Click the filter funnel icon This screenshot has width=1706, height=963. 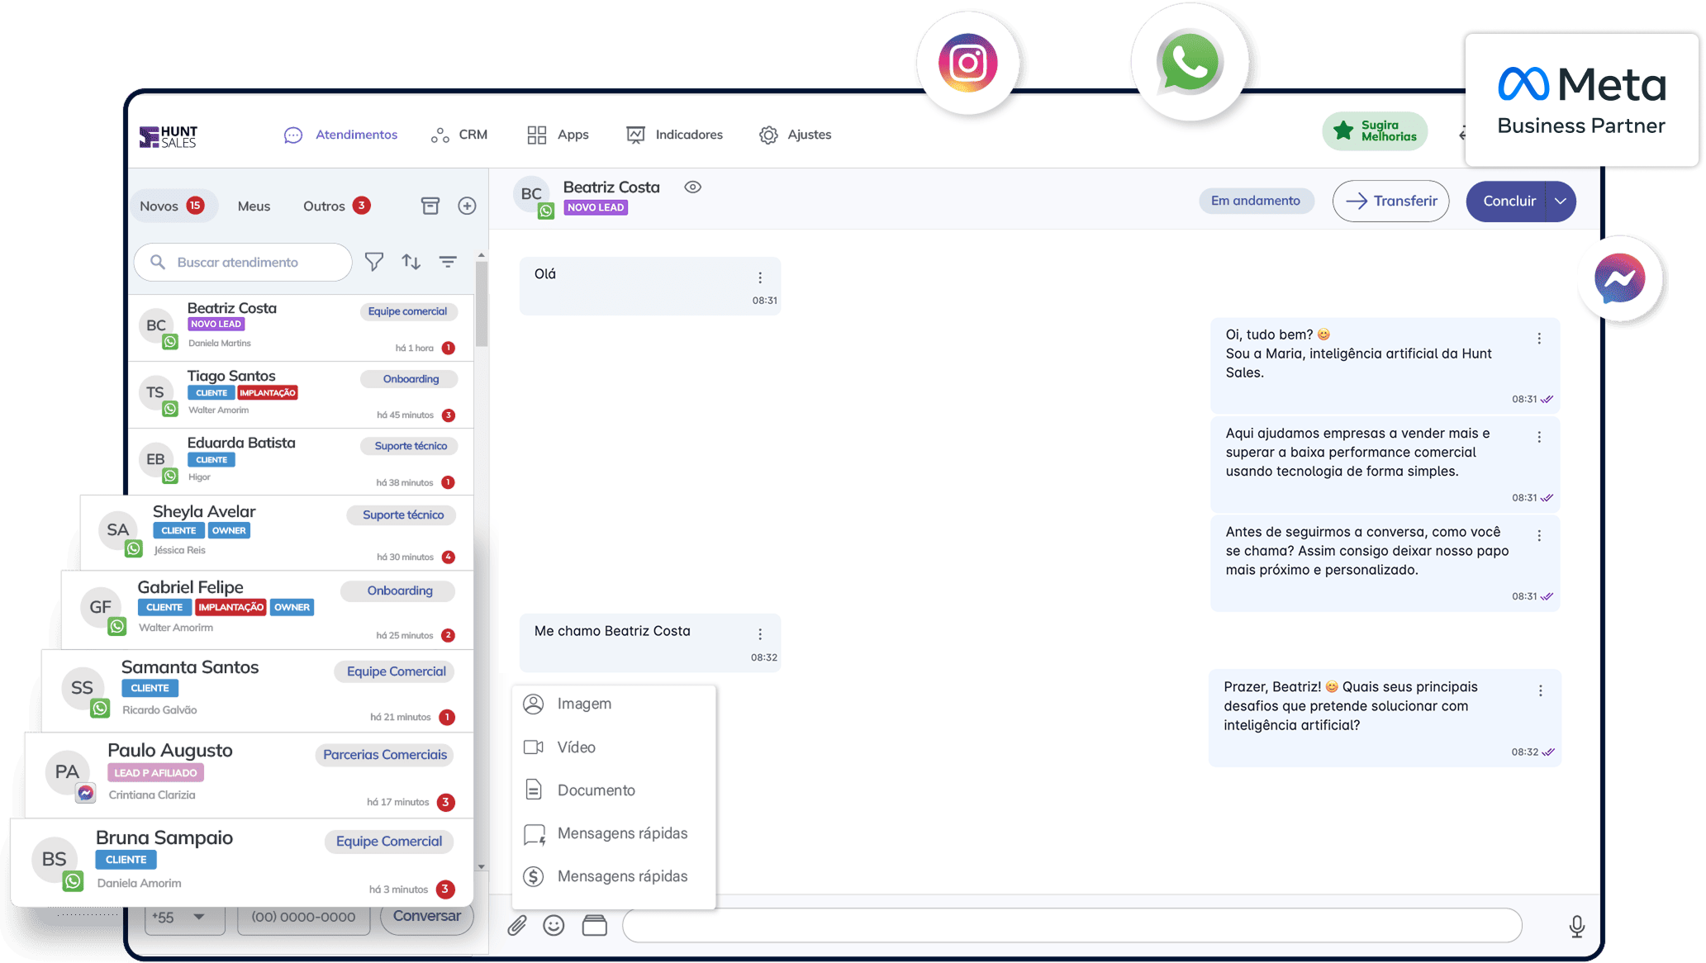[374, 262]
